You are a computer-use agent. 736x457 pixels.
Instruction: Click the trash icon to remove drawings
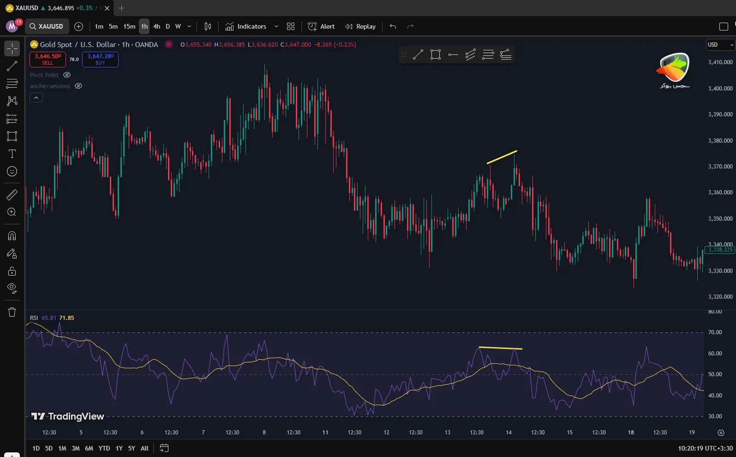pos(12,313)
